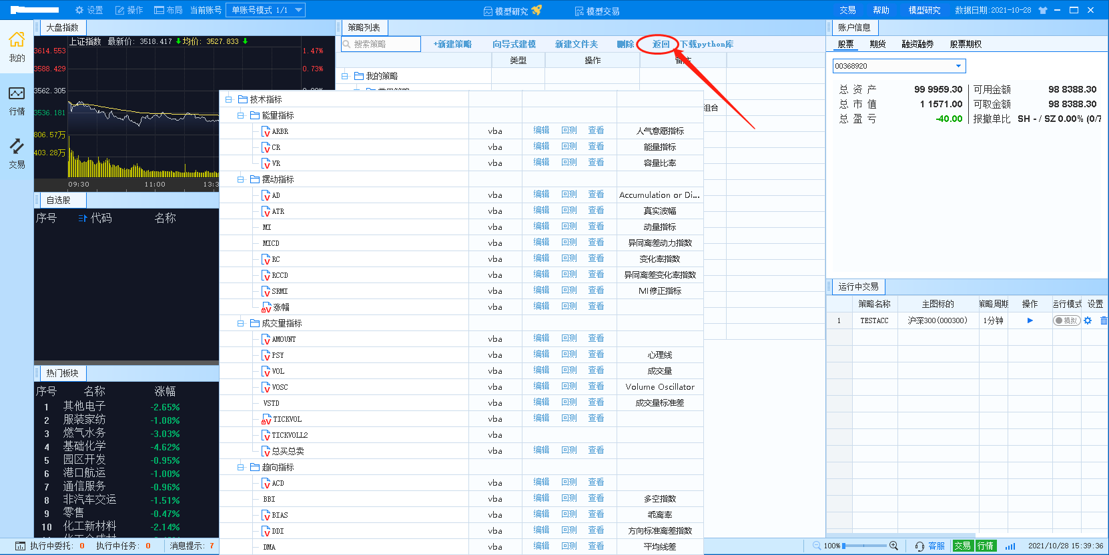Select the 燃气水务 sector row
The height and width of the screenshot is (555, 1109).
pos(126,433)
